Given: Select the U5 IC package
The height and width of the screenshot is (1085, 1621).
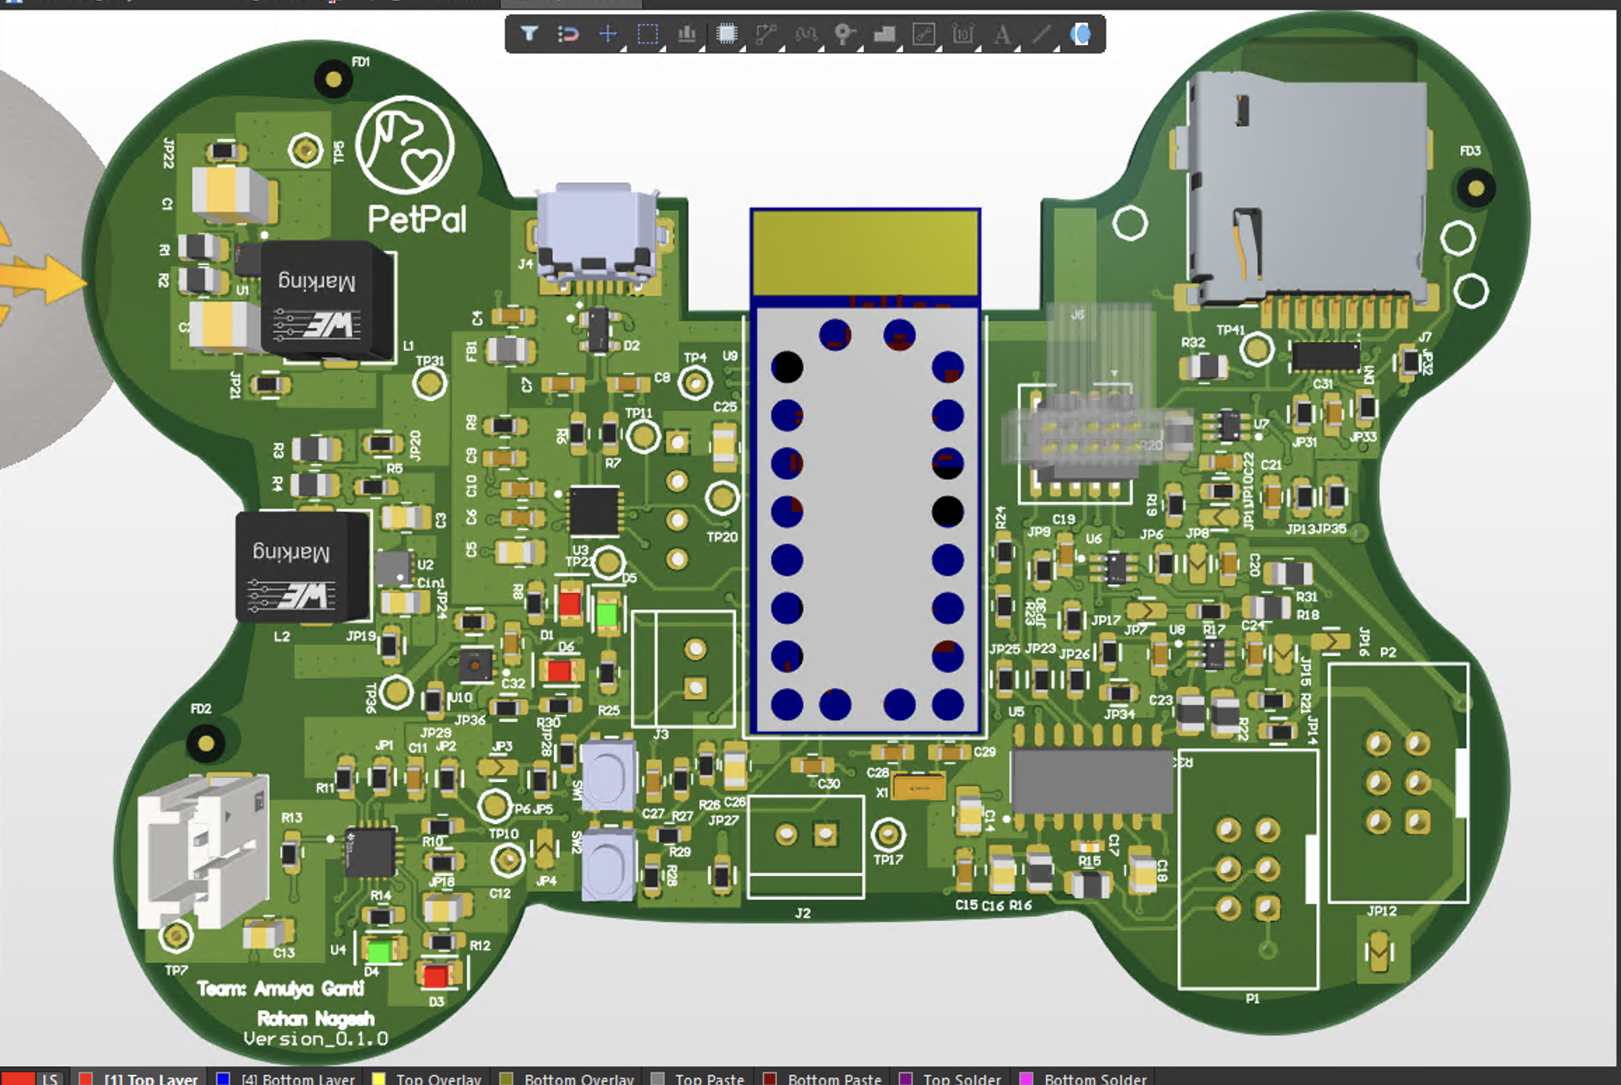Looking at the screenshot, I should click(x=1092, y=779).
